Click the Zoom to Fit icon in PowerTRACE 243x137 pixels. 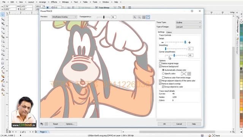pos(144,17)
